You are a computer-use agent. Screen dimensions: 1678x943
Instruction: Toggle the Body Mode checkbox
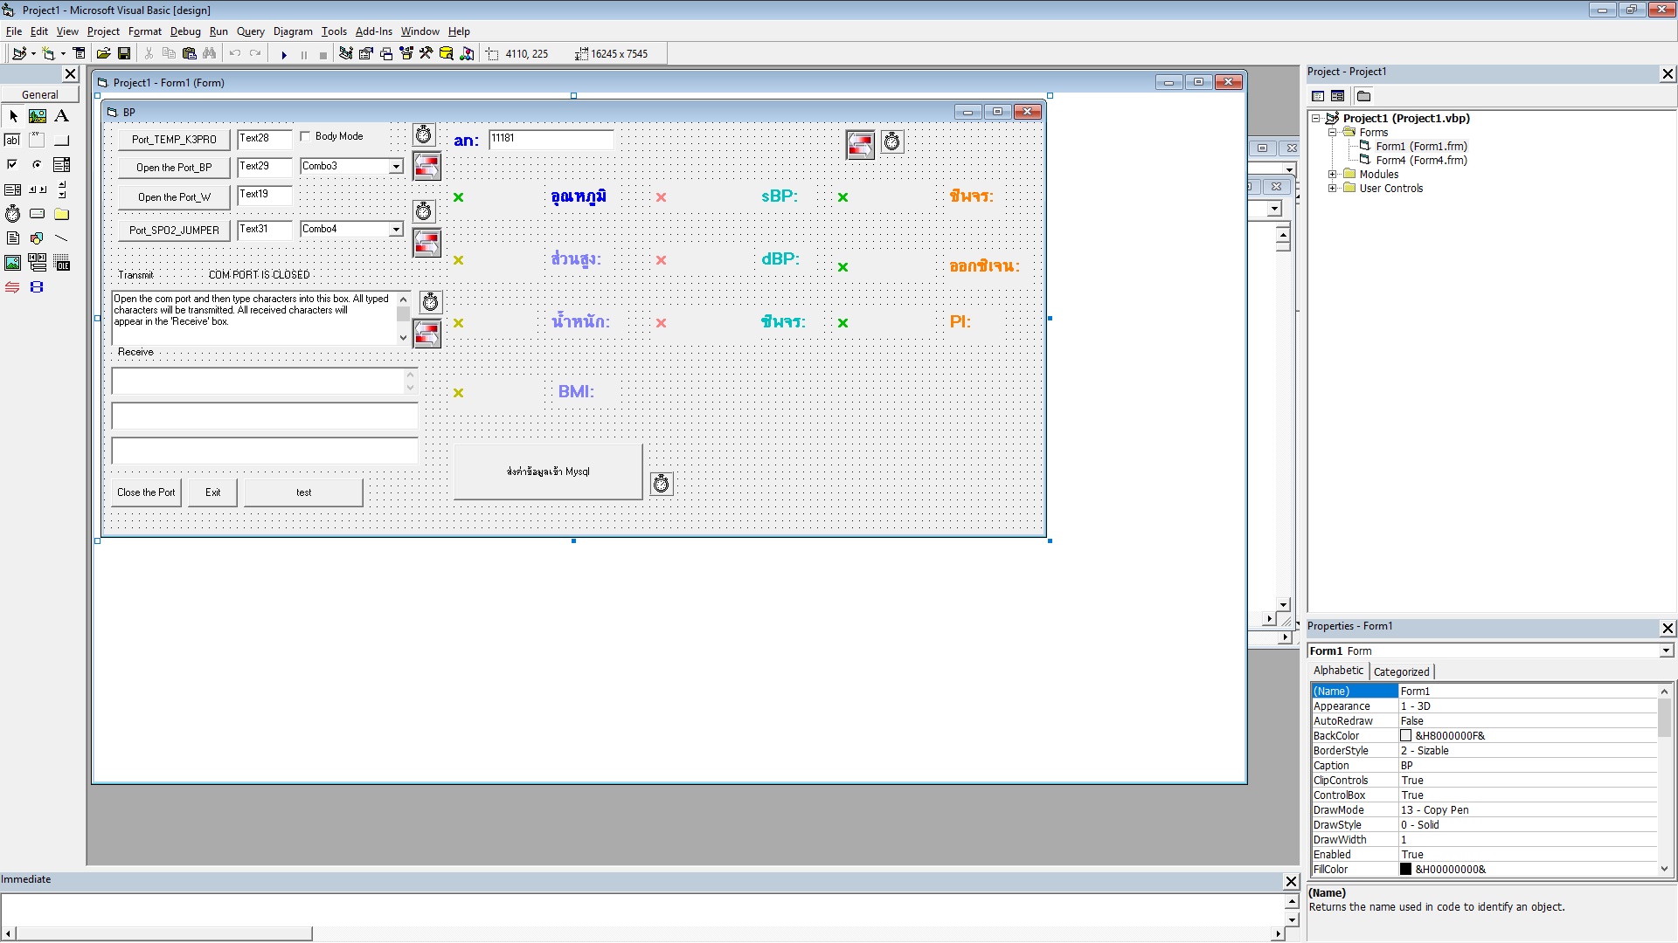pyautogui.click(x=305, y=136)
